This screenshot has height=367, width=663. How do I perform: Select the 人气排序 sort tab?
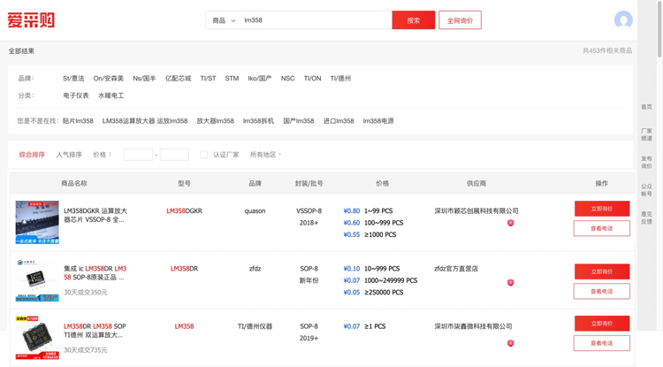click(x=69, y=155)
